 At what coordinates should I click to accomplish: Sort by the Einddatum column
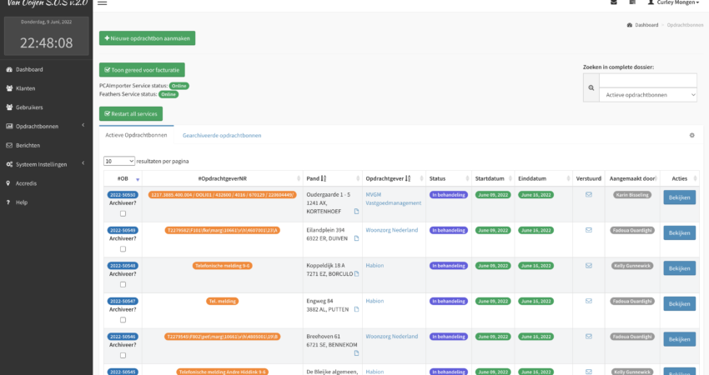pos(544,179)
